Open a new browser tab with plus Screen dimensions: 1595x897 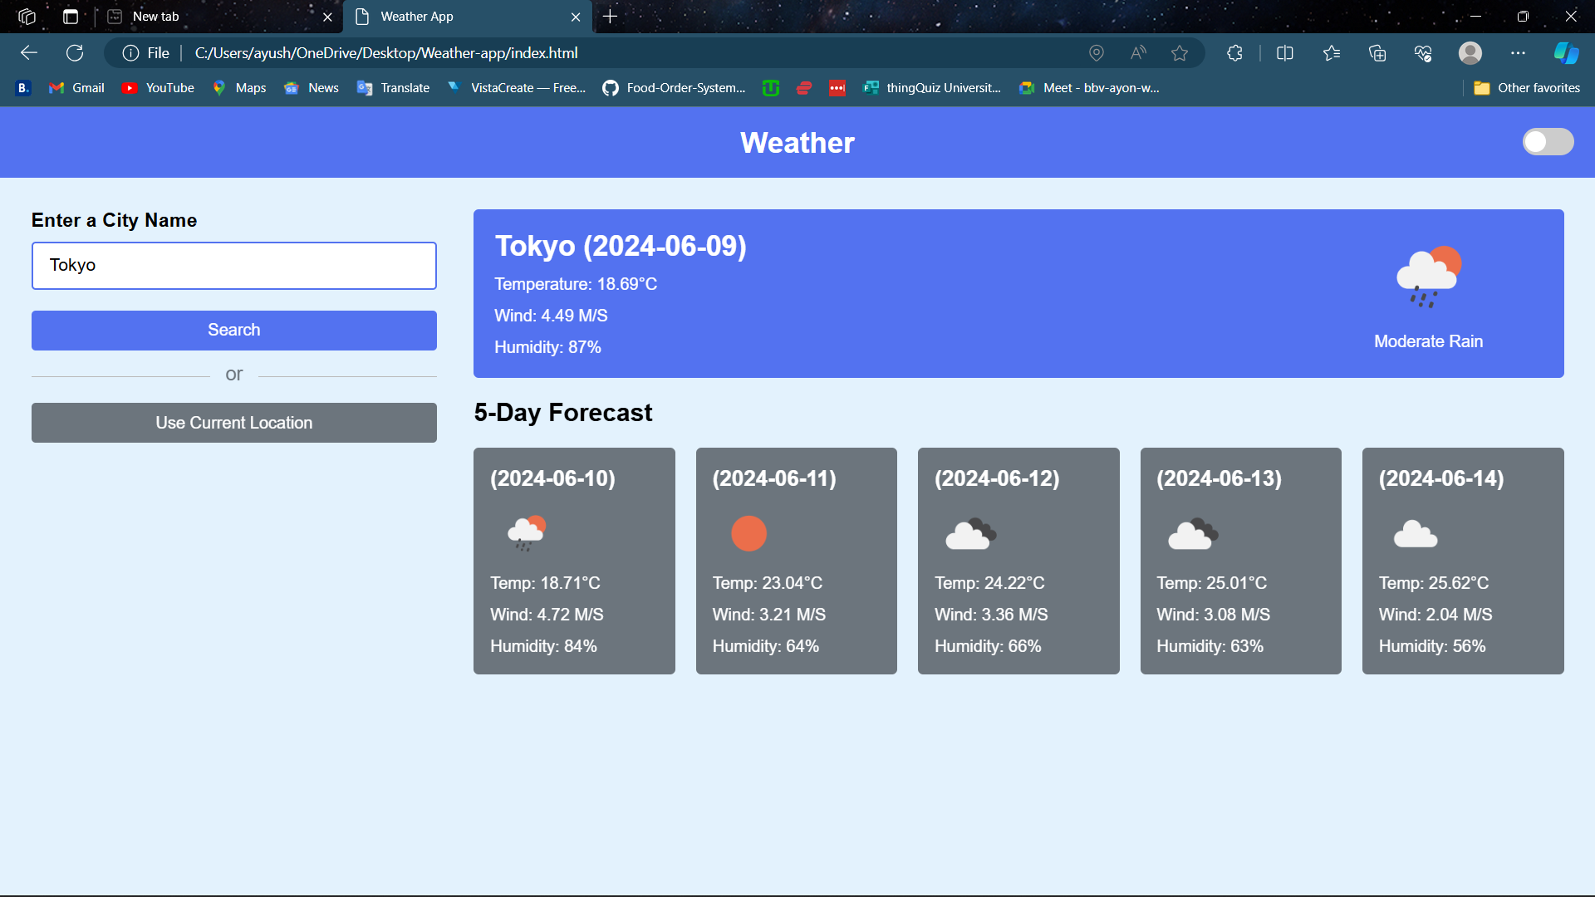click(611, 17)
